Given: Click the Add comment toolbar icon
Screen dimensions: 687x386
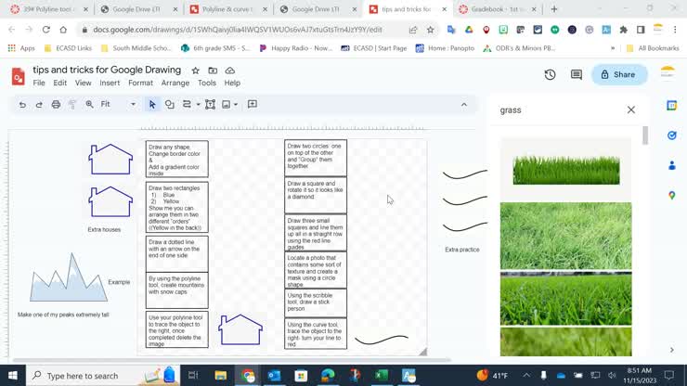Looking at the screenshot, I should [253, 104].
